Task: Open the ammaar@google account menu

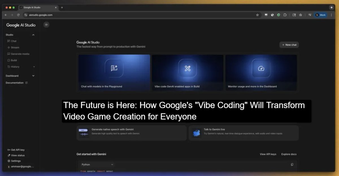Action: click(x=20, y=166)
